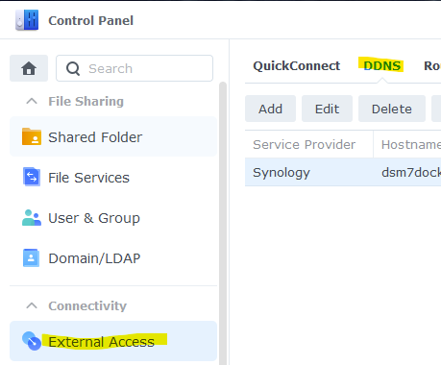Click the Delete button
Viewport: 441px width, 365px height.
[392, 109]
